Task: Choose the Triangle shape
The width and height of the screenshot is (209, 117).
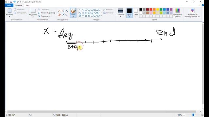Action: [98, 10]
